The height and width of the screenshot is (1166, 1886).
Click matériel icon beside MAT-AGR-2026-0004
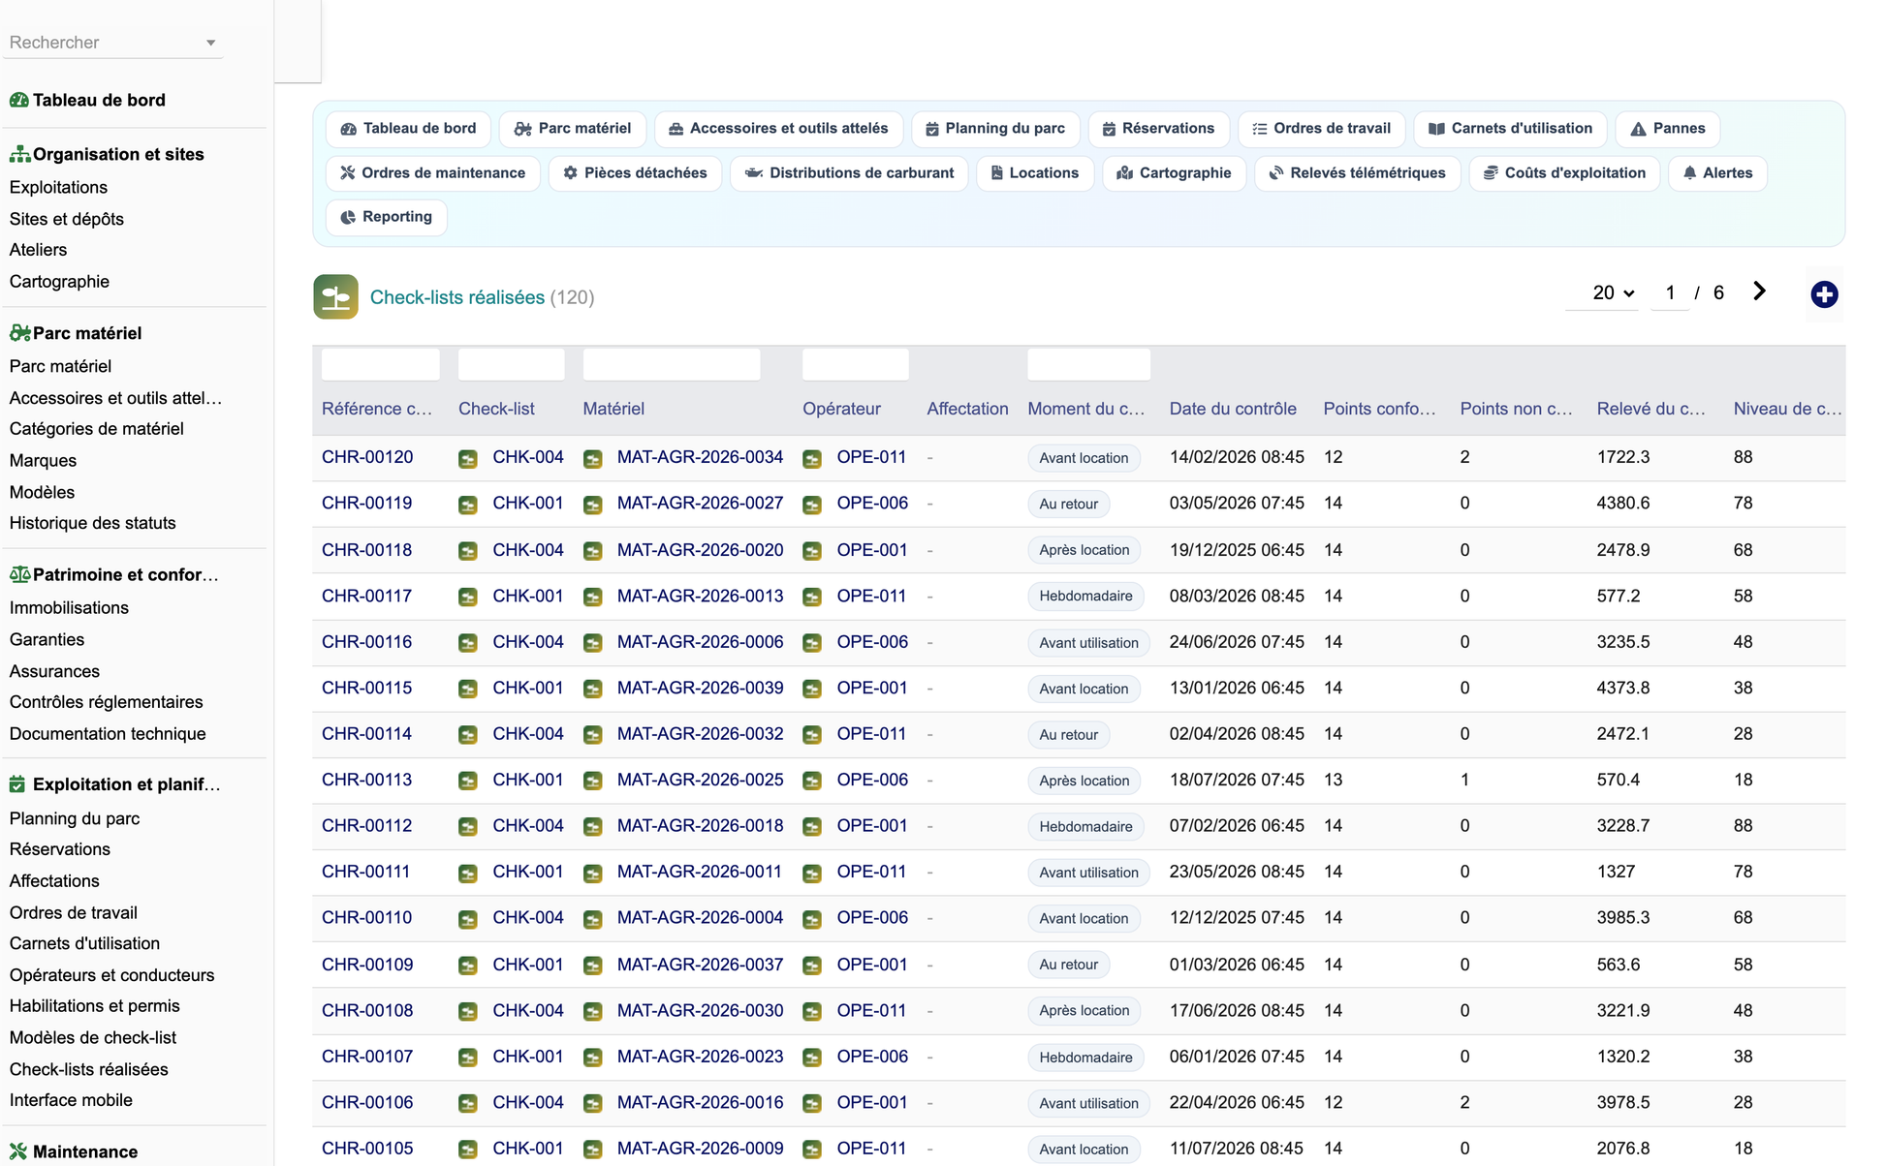tap(593, 919)
